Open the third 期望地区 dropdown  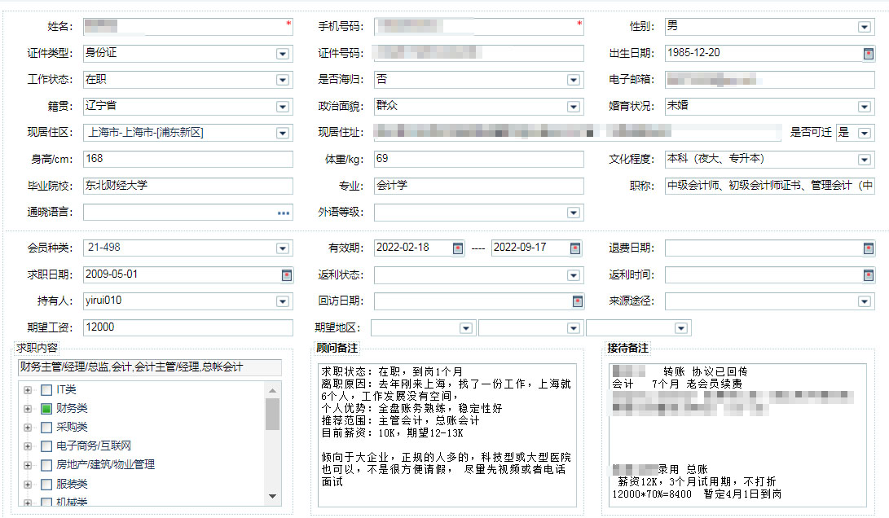(681, 328)
